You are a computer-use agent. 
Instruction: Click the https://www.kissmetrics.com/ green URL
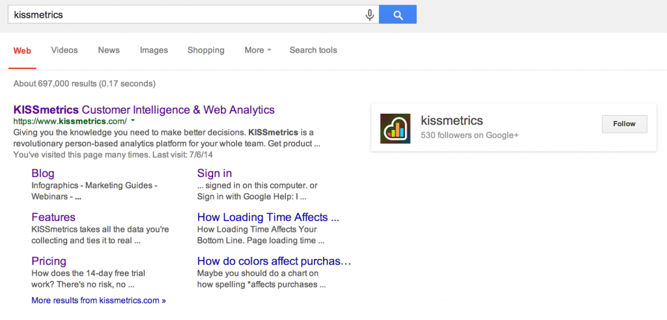[x=70, y=121]
